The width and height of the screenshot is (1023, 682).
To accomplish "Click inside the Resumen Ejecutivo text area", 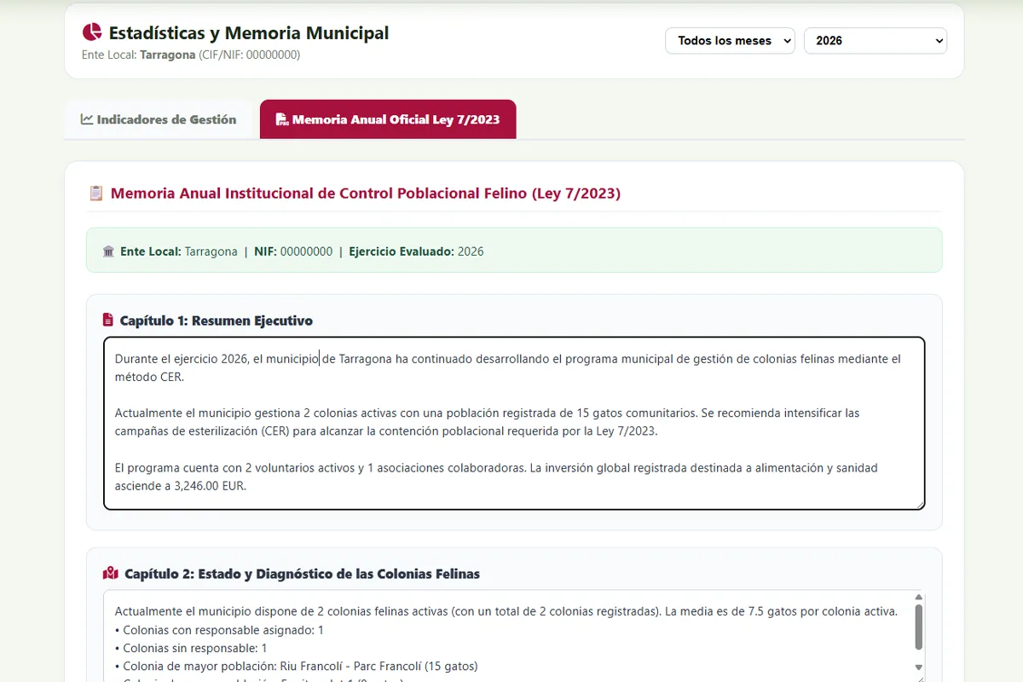I will pyautogui.click(x=514, y=423).
